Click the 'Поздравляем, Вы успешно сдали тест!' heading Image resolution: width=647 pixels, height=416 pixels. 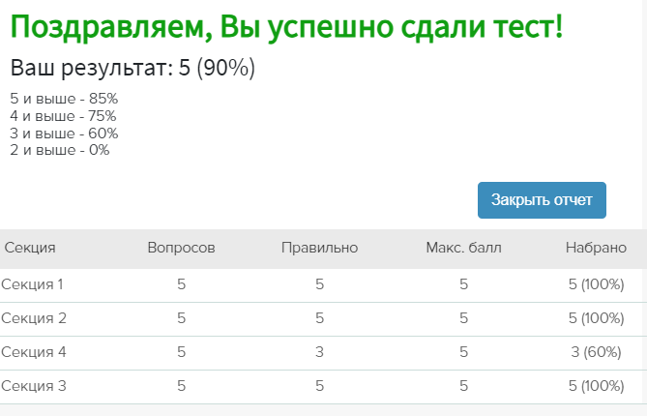click(286, 27)
